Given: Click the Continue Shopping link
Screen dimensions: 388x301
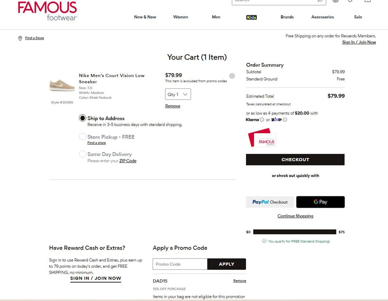Looking at the screenshot, I should 295,216.
